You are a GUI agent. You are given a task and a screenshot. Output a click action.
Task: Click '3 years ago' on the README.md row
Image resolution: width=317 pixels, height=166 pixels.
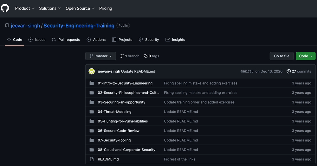(301, 159)
